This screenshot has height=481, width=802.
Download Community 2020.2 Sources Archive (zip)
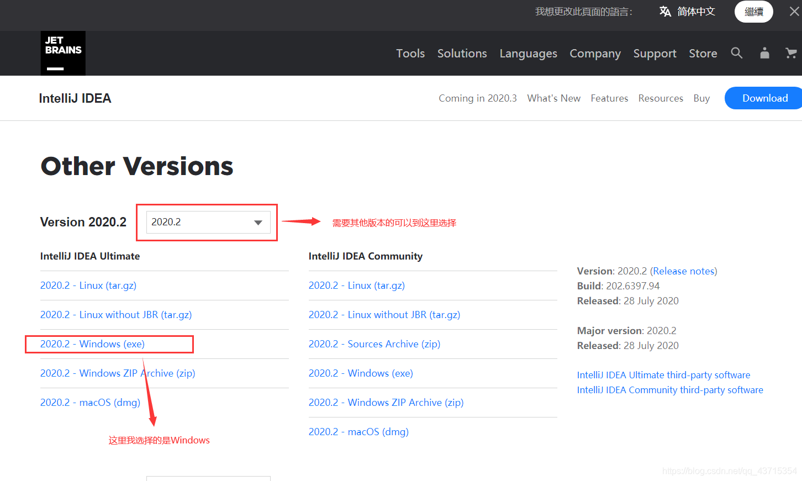(374, 344)
